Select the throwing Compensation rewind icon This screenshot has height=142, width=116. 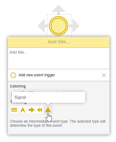coord(40,110)
